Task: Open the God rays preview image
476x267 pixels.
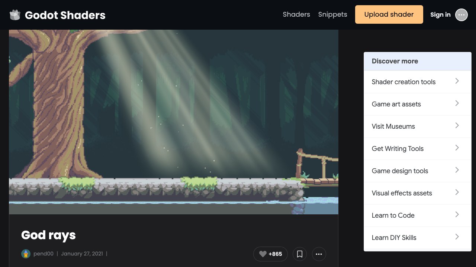Action: coord(174,122)
